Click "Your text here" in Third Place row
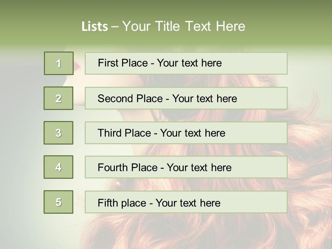Image resolution: width=332 pixels, height=249 pixels. coord(193,133)
